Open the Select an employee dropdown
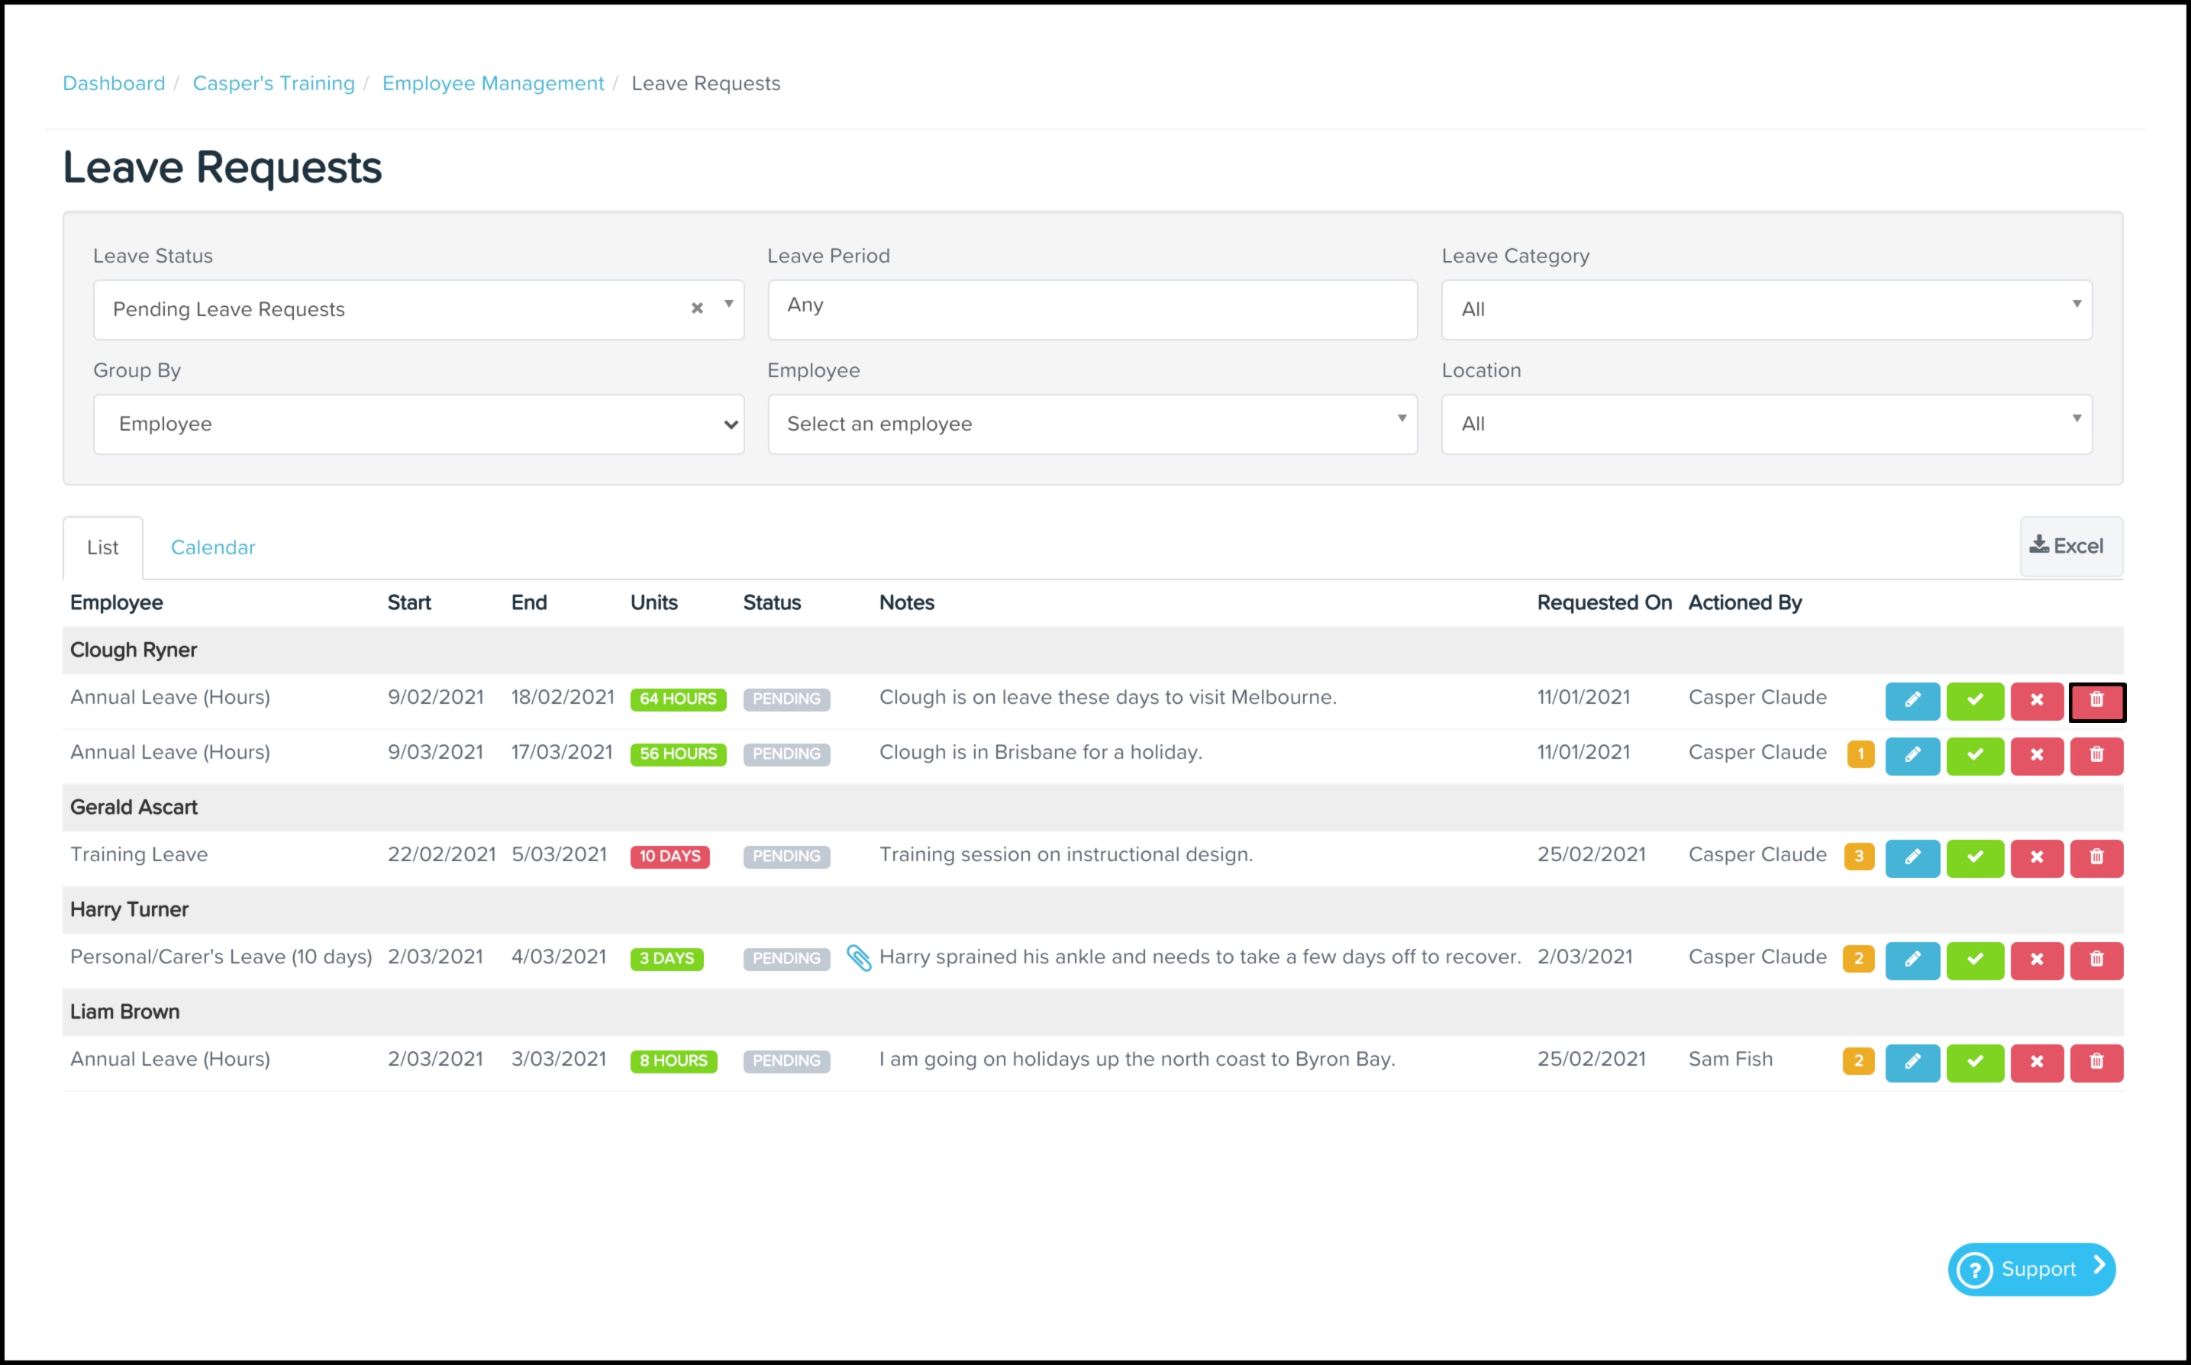Viewport: 2191px width, 1365px height. [1092, 424]
